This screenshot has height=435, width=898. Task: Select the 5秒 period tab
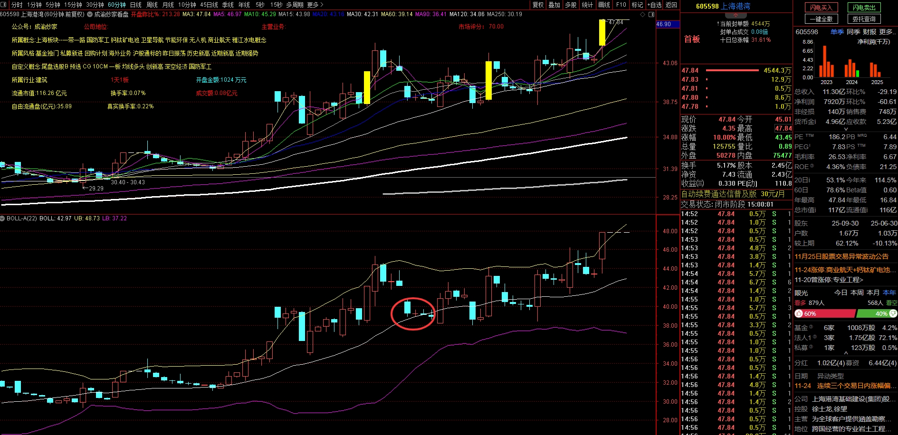(x=260, y=5)
